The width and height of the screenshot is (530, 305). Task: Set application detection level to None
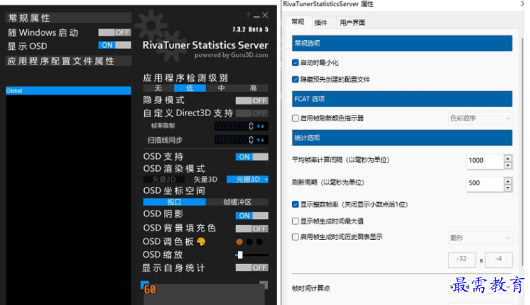tap(158, 88)
